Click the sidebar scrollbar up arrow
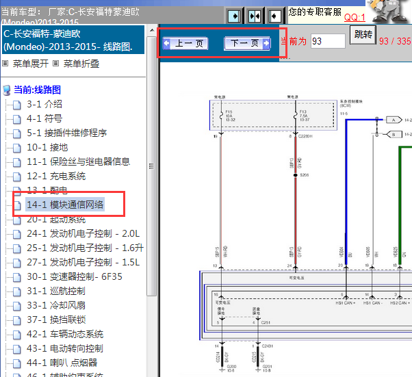Viewport: 412px width, 377px height. tap(152, 31)
